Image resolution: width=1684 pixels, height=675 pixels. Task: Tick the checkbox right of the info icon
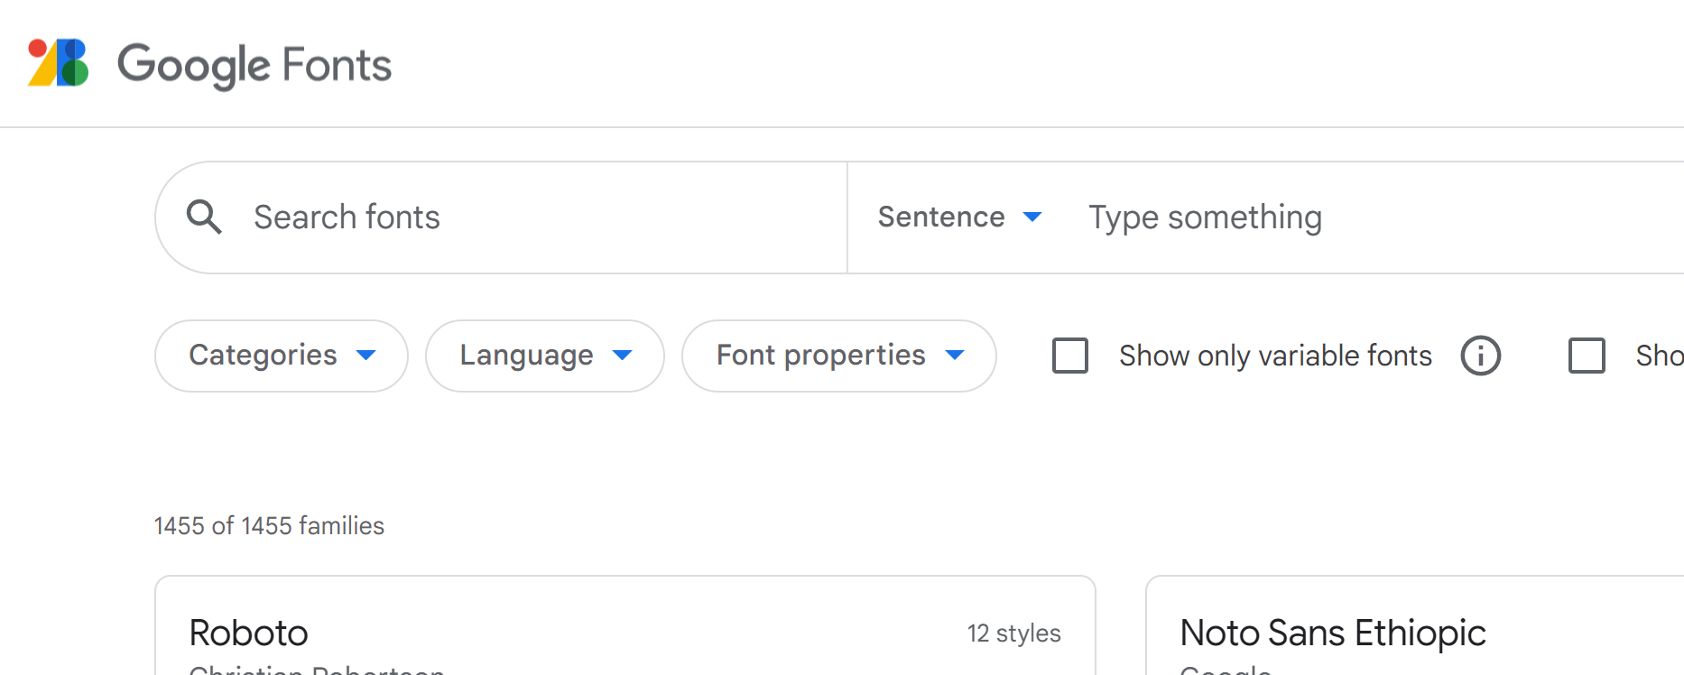[x=1587, y=356]
